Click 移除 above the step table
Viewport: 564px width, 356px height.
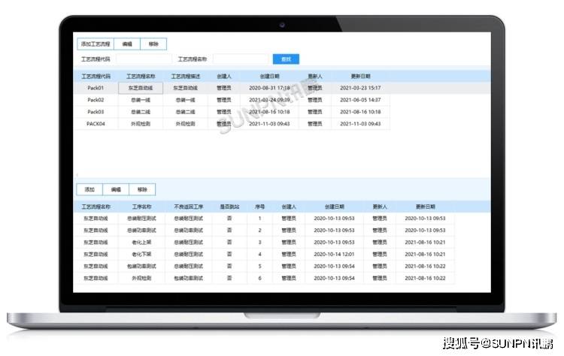click(x=142, y=190)
